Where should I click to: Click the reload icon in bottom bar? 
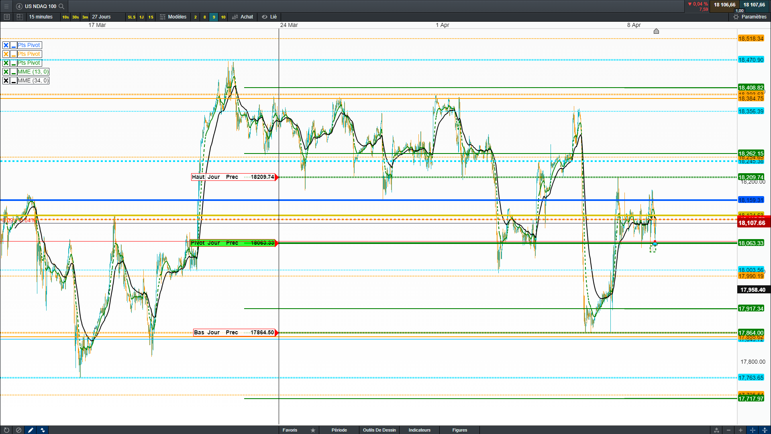pyautogui.click(x=6, y=430)
